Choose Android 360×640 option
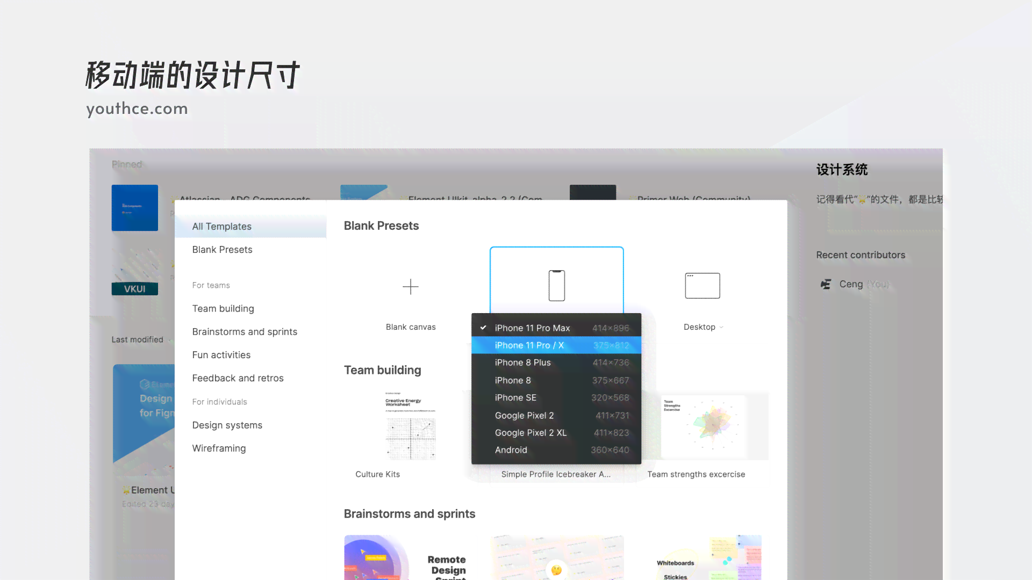This screenshot has width=1032, height=580. 556,450
